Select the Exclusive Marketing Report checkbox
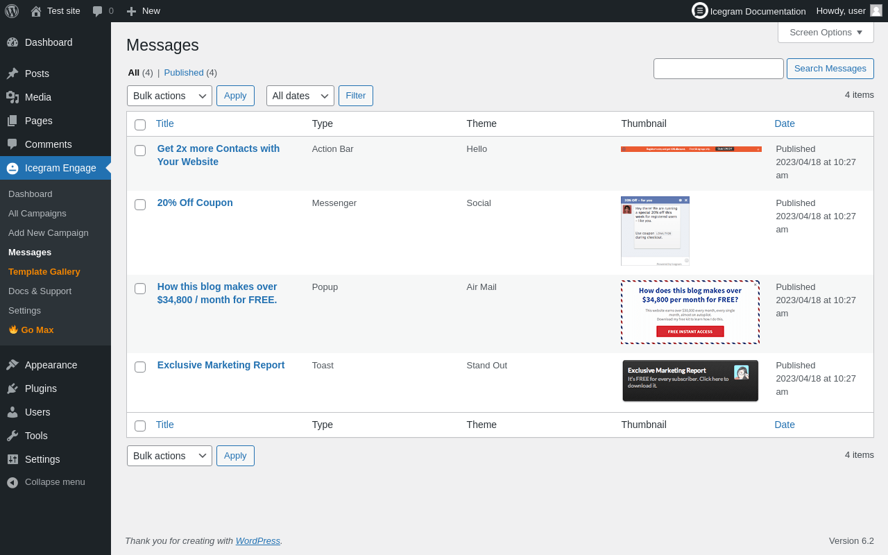 click(140, 367)
